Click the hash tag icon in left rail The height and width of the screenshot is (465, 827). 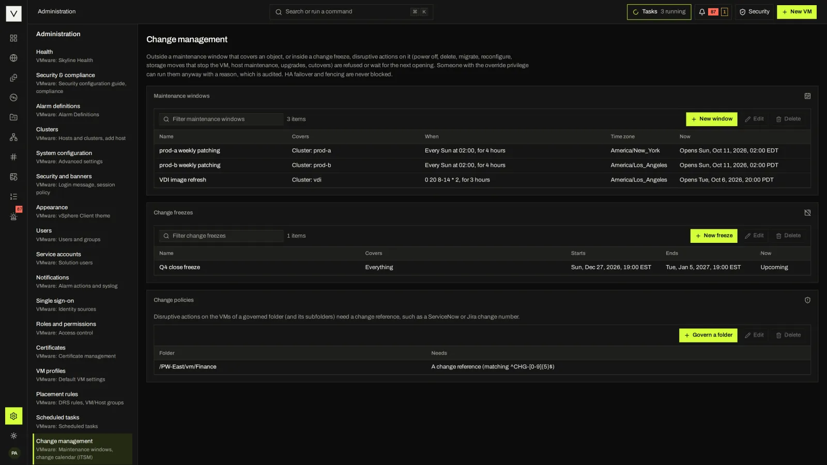tap(13, 157)
